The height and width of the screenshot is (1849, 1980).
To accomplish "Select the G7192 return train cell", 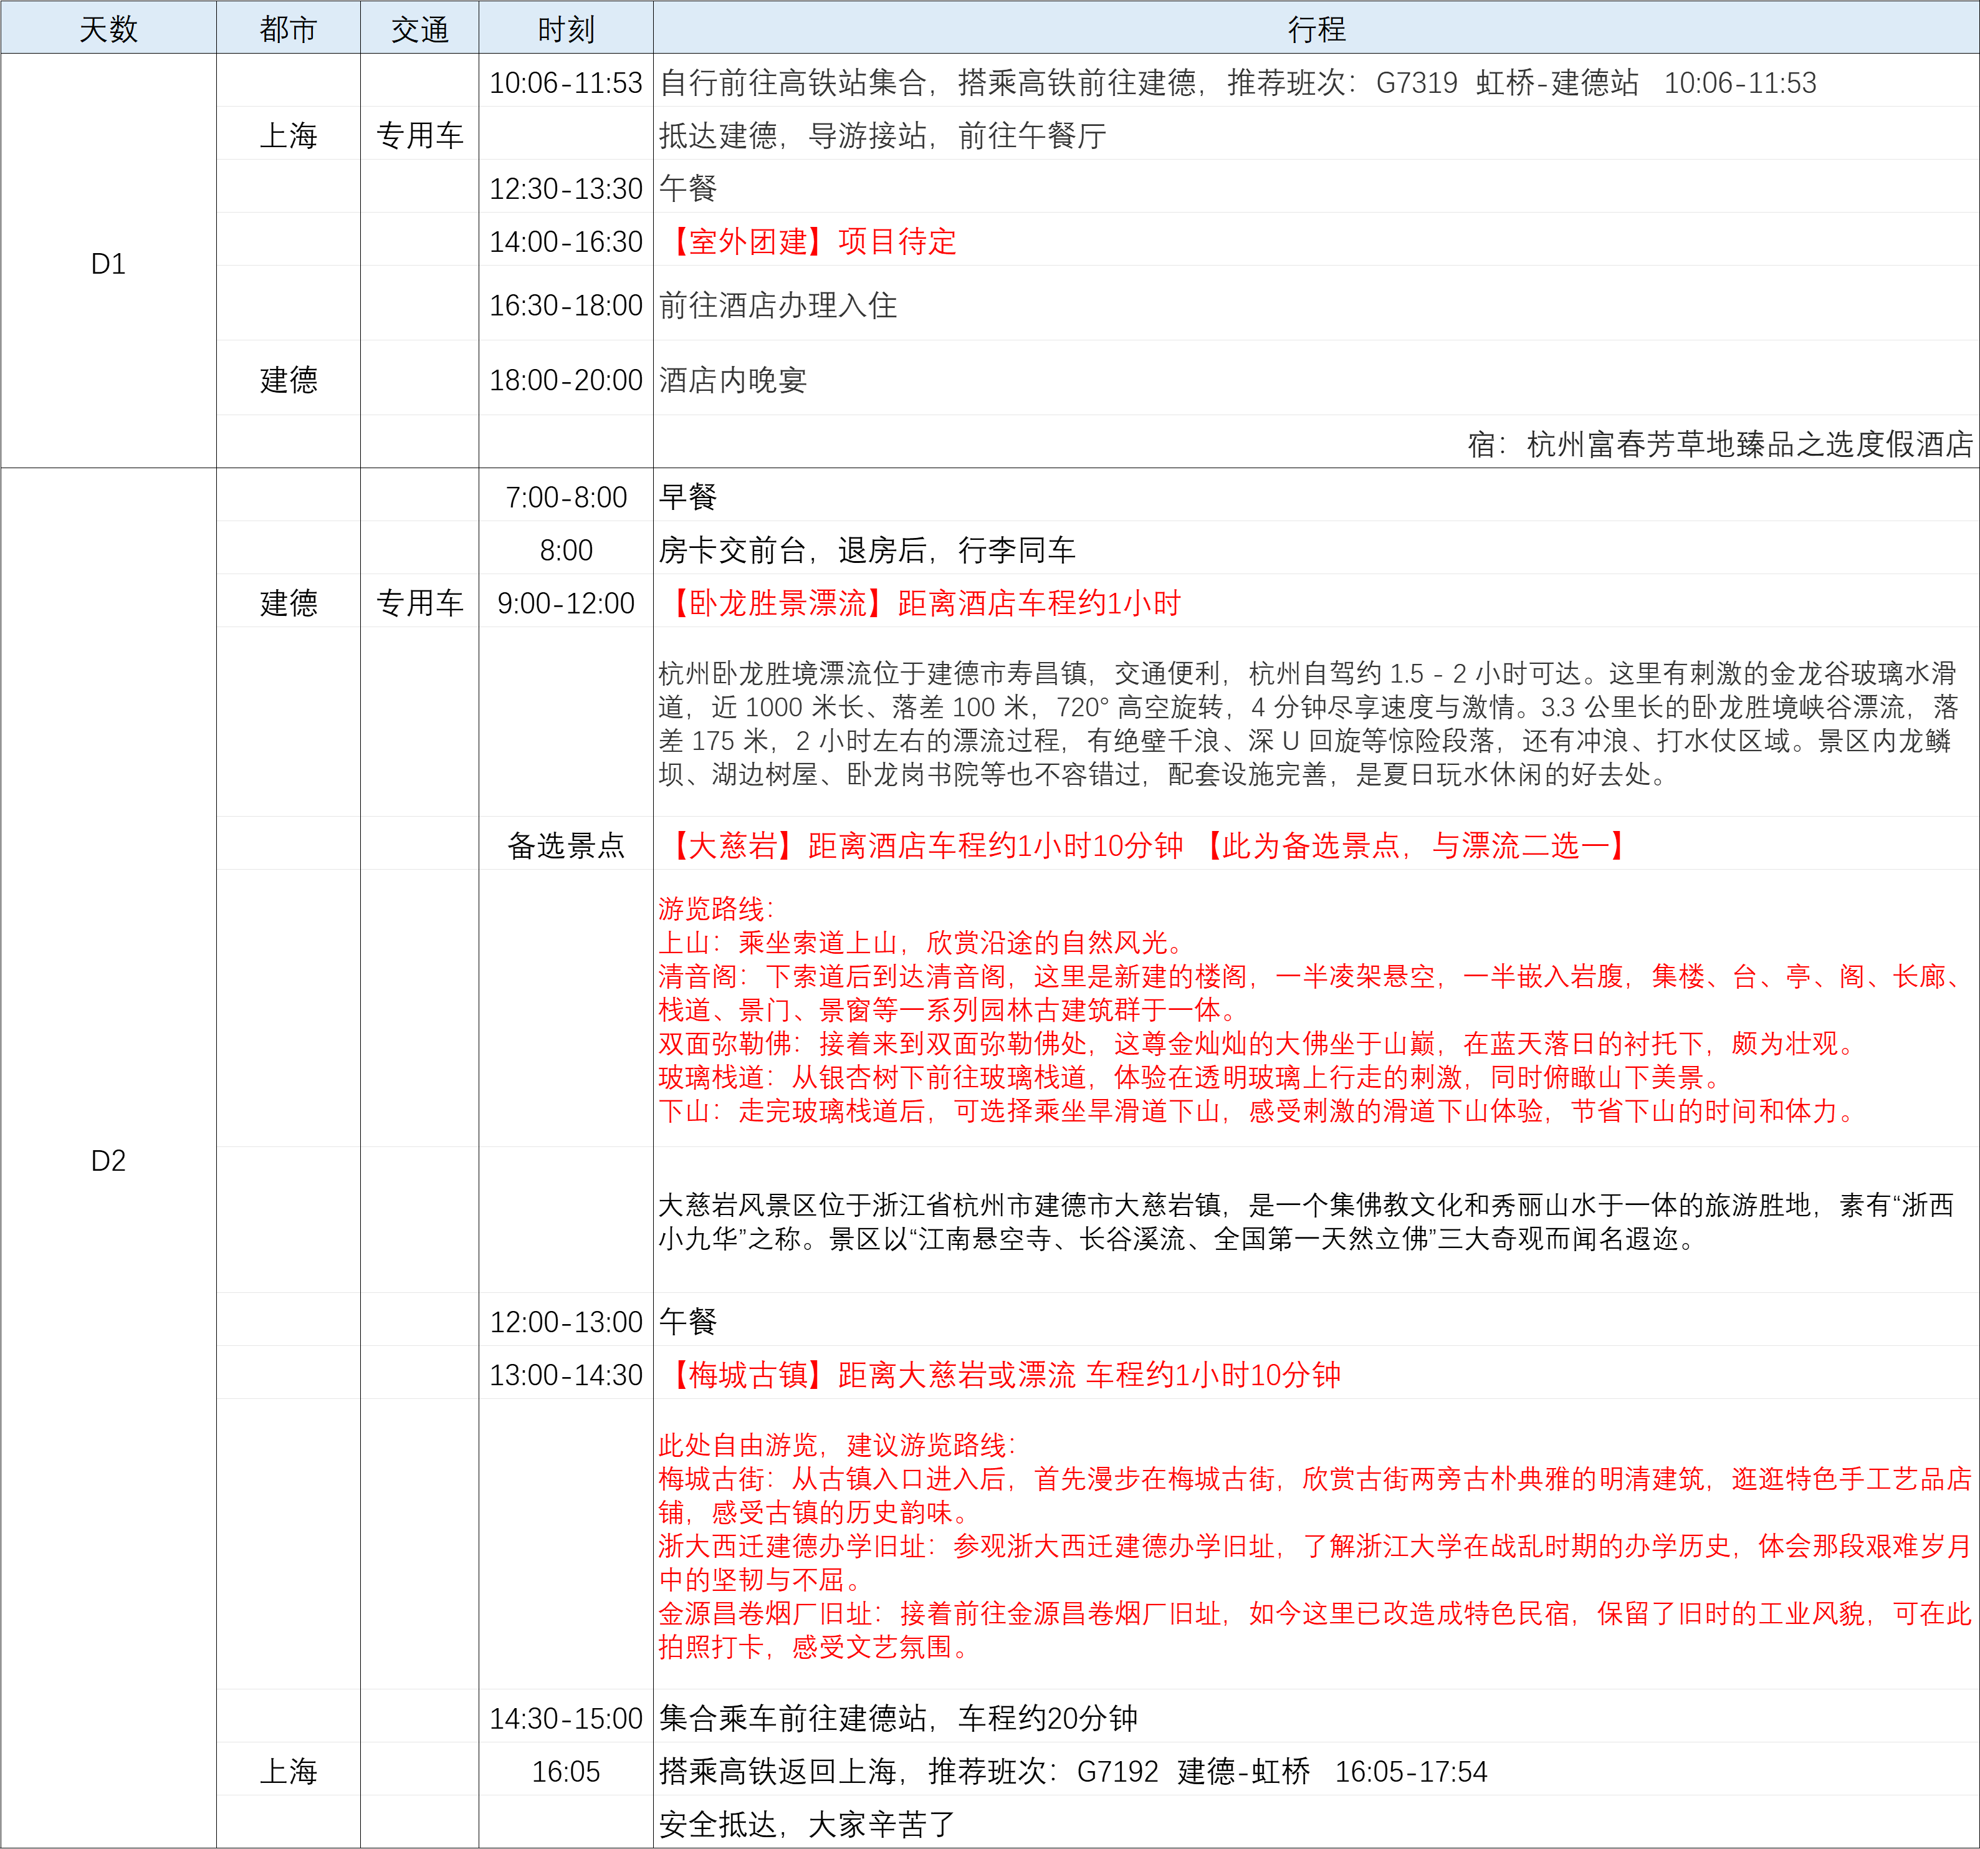I will [1073, 1771].
